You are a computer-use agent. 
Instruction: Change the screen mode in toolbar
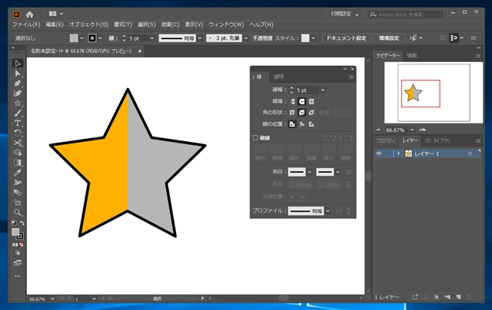pyautogui.click(x=18, y=262)
